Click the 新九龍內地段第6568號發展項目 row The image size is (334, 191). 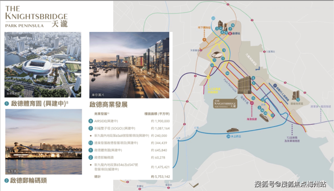coord(129,136)
